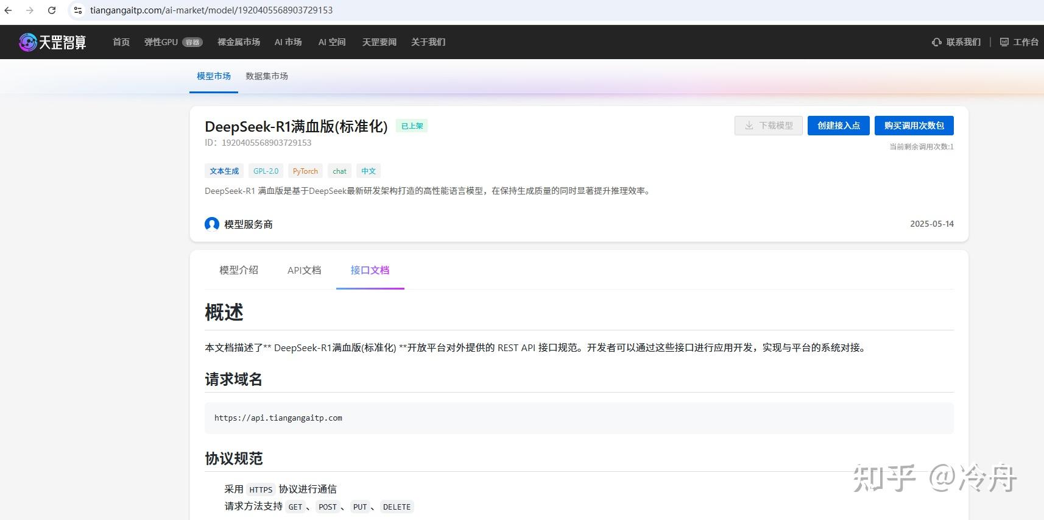Click the GPL-2.0 license tag
This screenshot has height=520, width=1044.
(x=266, y=171)
